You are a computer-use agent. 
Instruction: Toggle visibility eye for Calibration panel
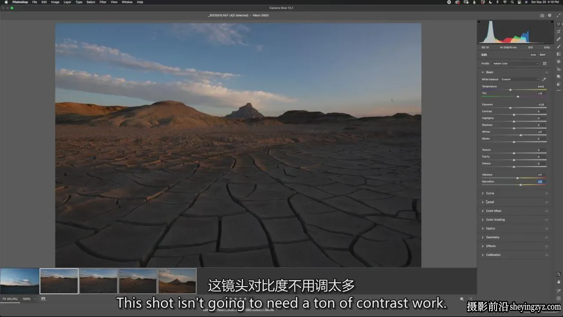pos(547,255)
